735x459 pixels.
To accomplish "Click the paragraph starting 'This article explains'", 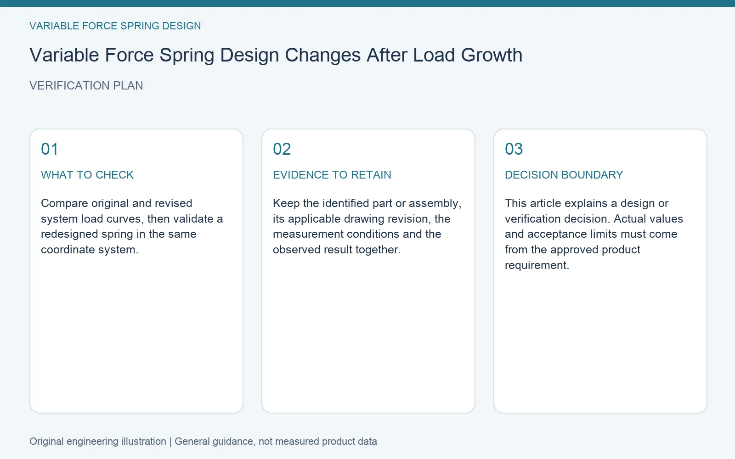I will (x=594, y=234).
